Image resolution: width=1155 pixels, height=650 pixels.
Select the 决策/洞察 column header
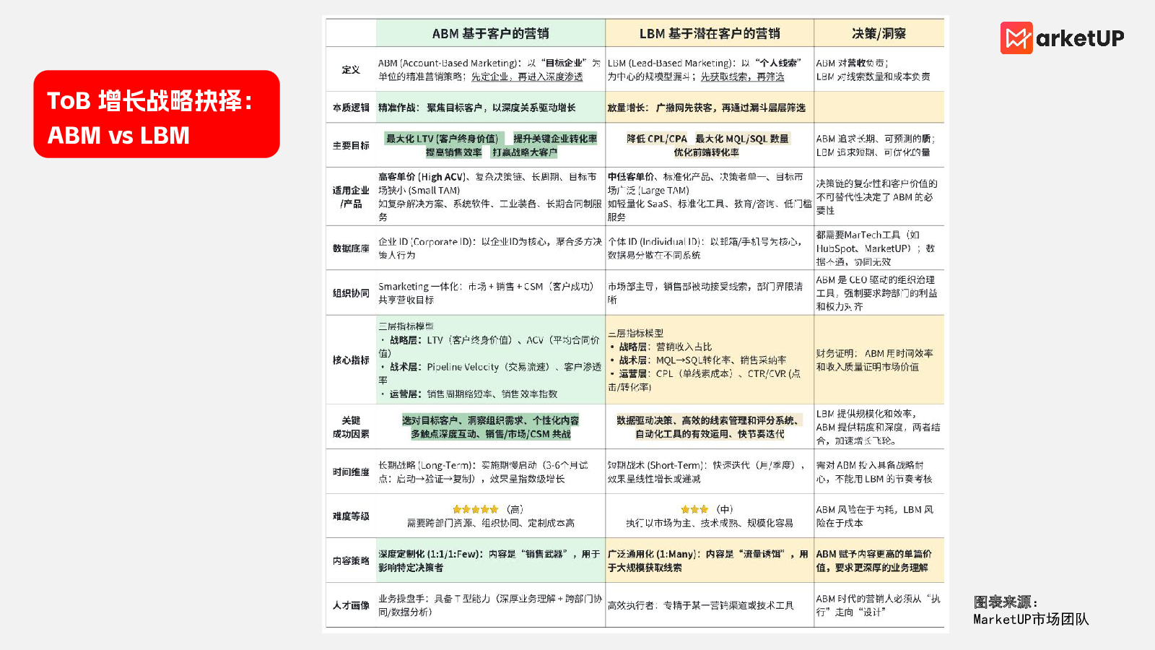(x=879, y=33)
